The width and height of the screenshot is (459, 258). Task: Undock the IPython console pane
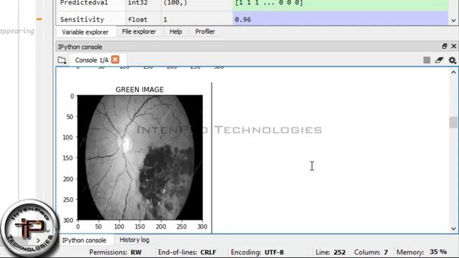(x=445, y=46)
